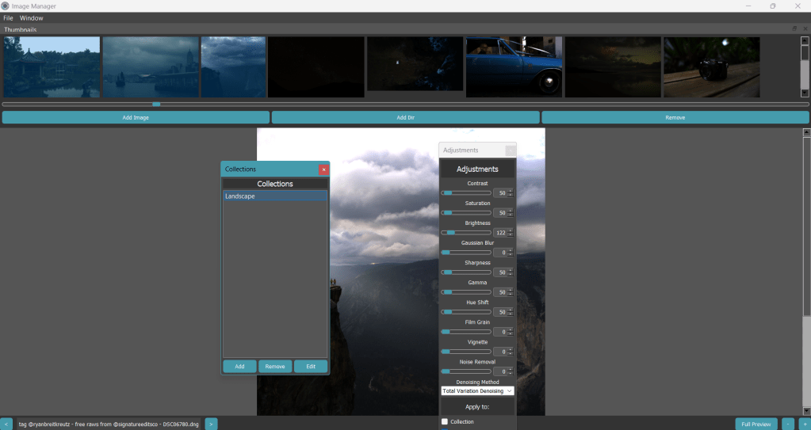
Task: Increase the Brightness value with up arrow
Action: [511, 230]
